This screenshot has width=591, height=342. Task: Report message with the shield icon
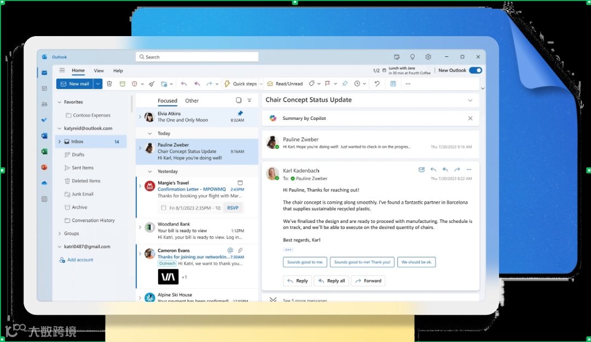point(135,84)
